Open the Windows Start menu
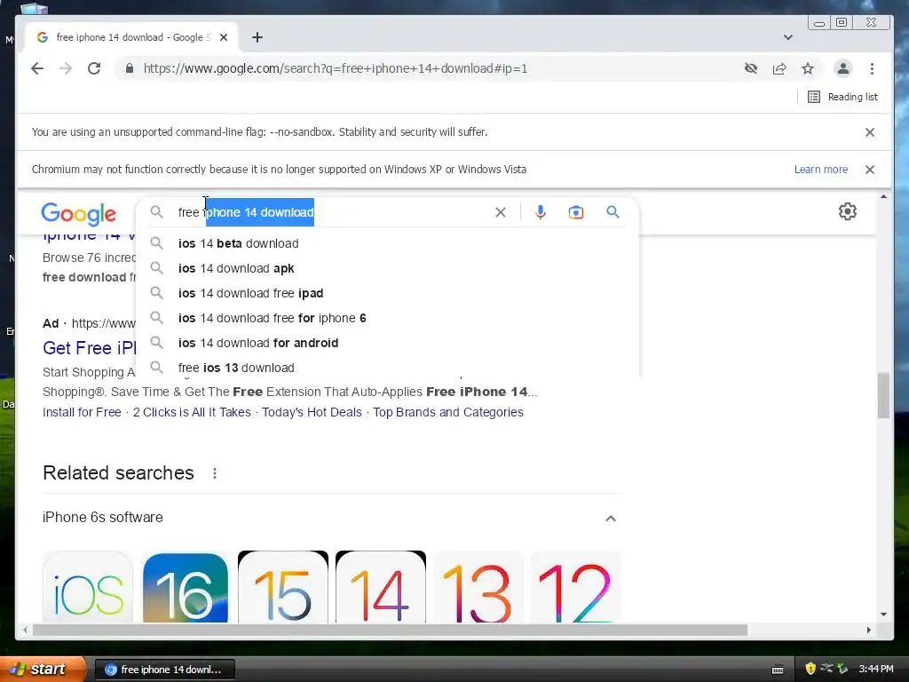Image resolution: width=909 pixels, height=682 pixels. coord(42,670)
